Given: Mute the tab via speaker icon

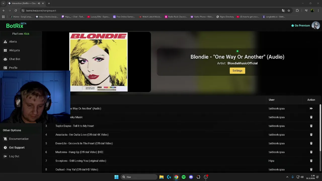Looking at the screenshot, I should (39, 3).
